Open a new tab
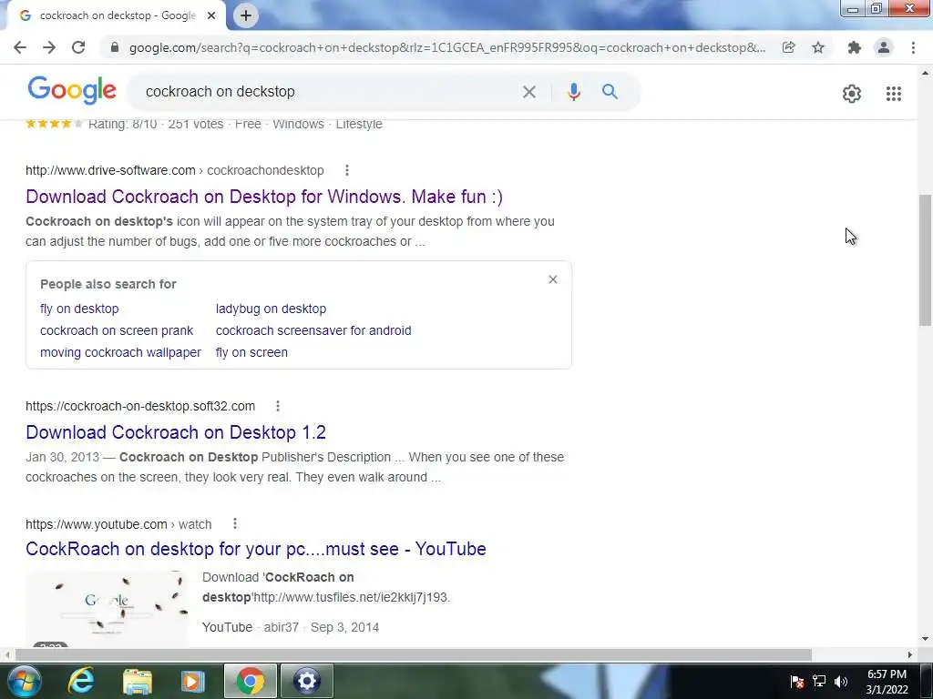Screen dimensions: 933x699 click(246, 15)
